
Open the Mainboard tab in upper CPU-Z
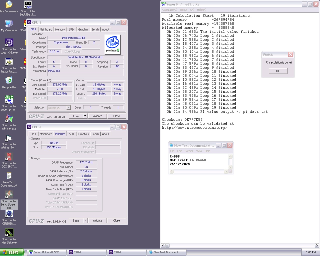[x=46, y=29]
